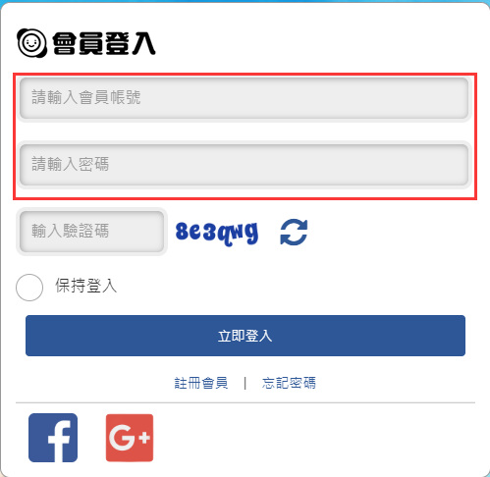Click the smiling panda logo icon

[x=31, y=43]
